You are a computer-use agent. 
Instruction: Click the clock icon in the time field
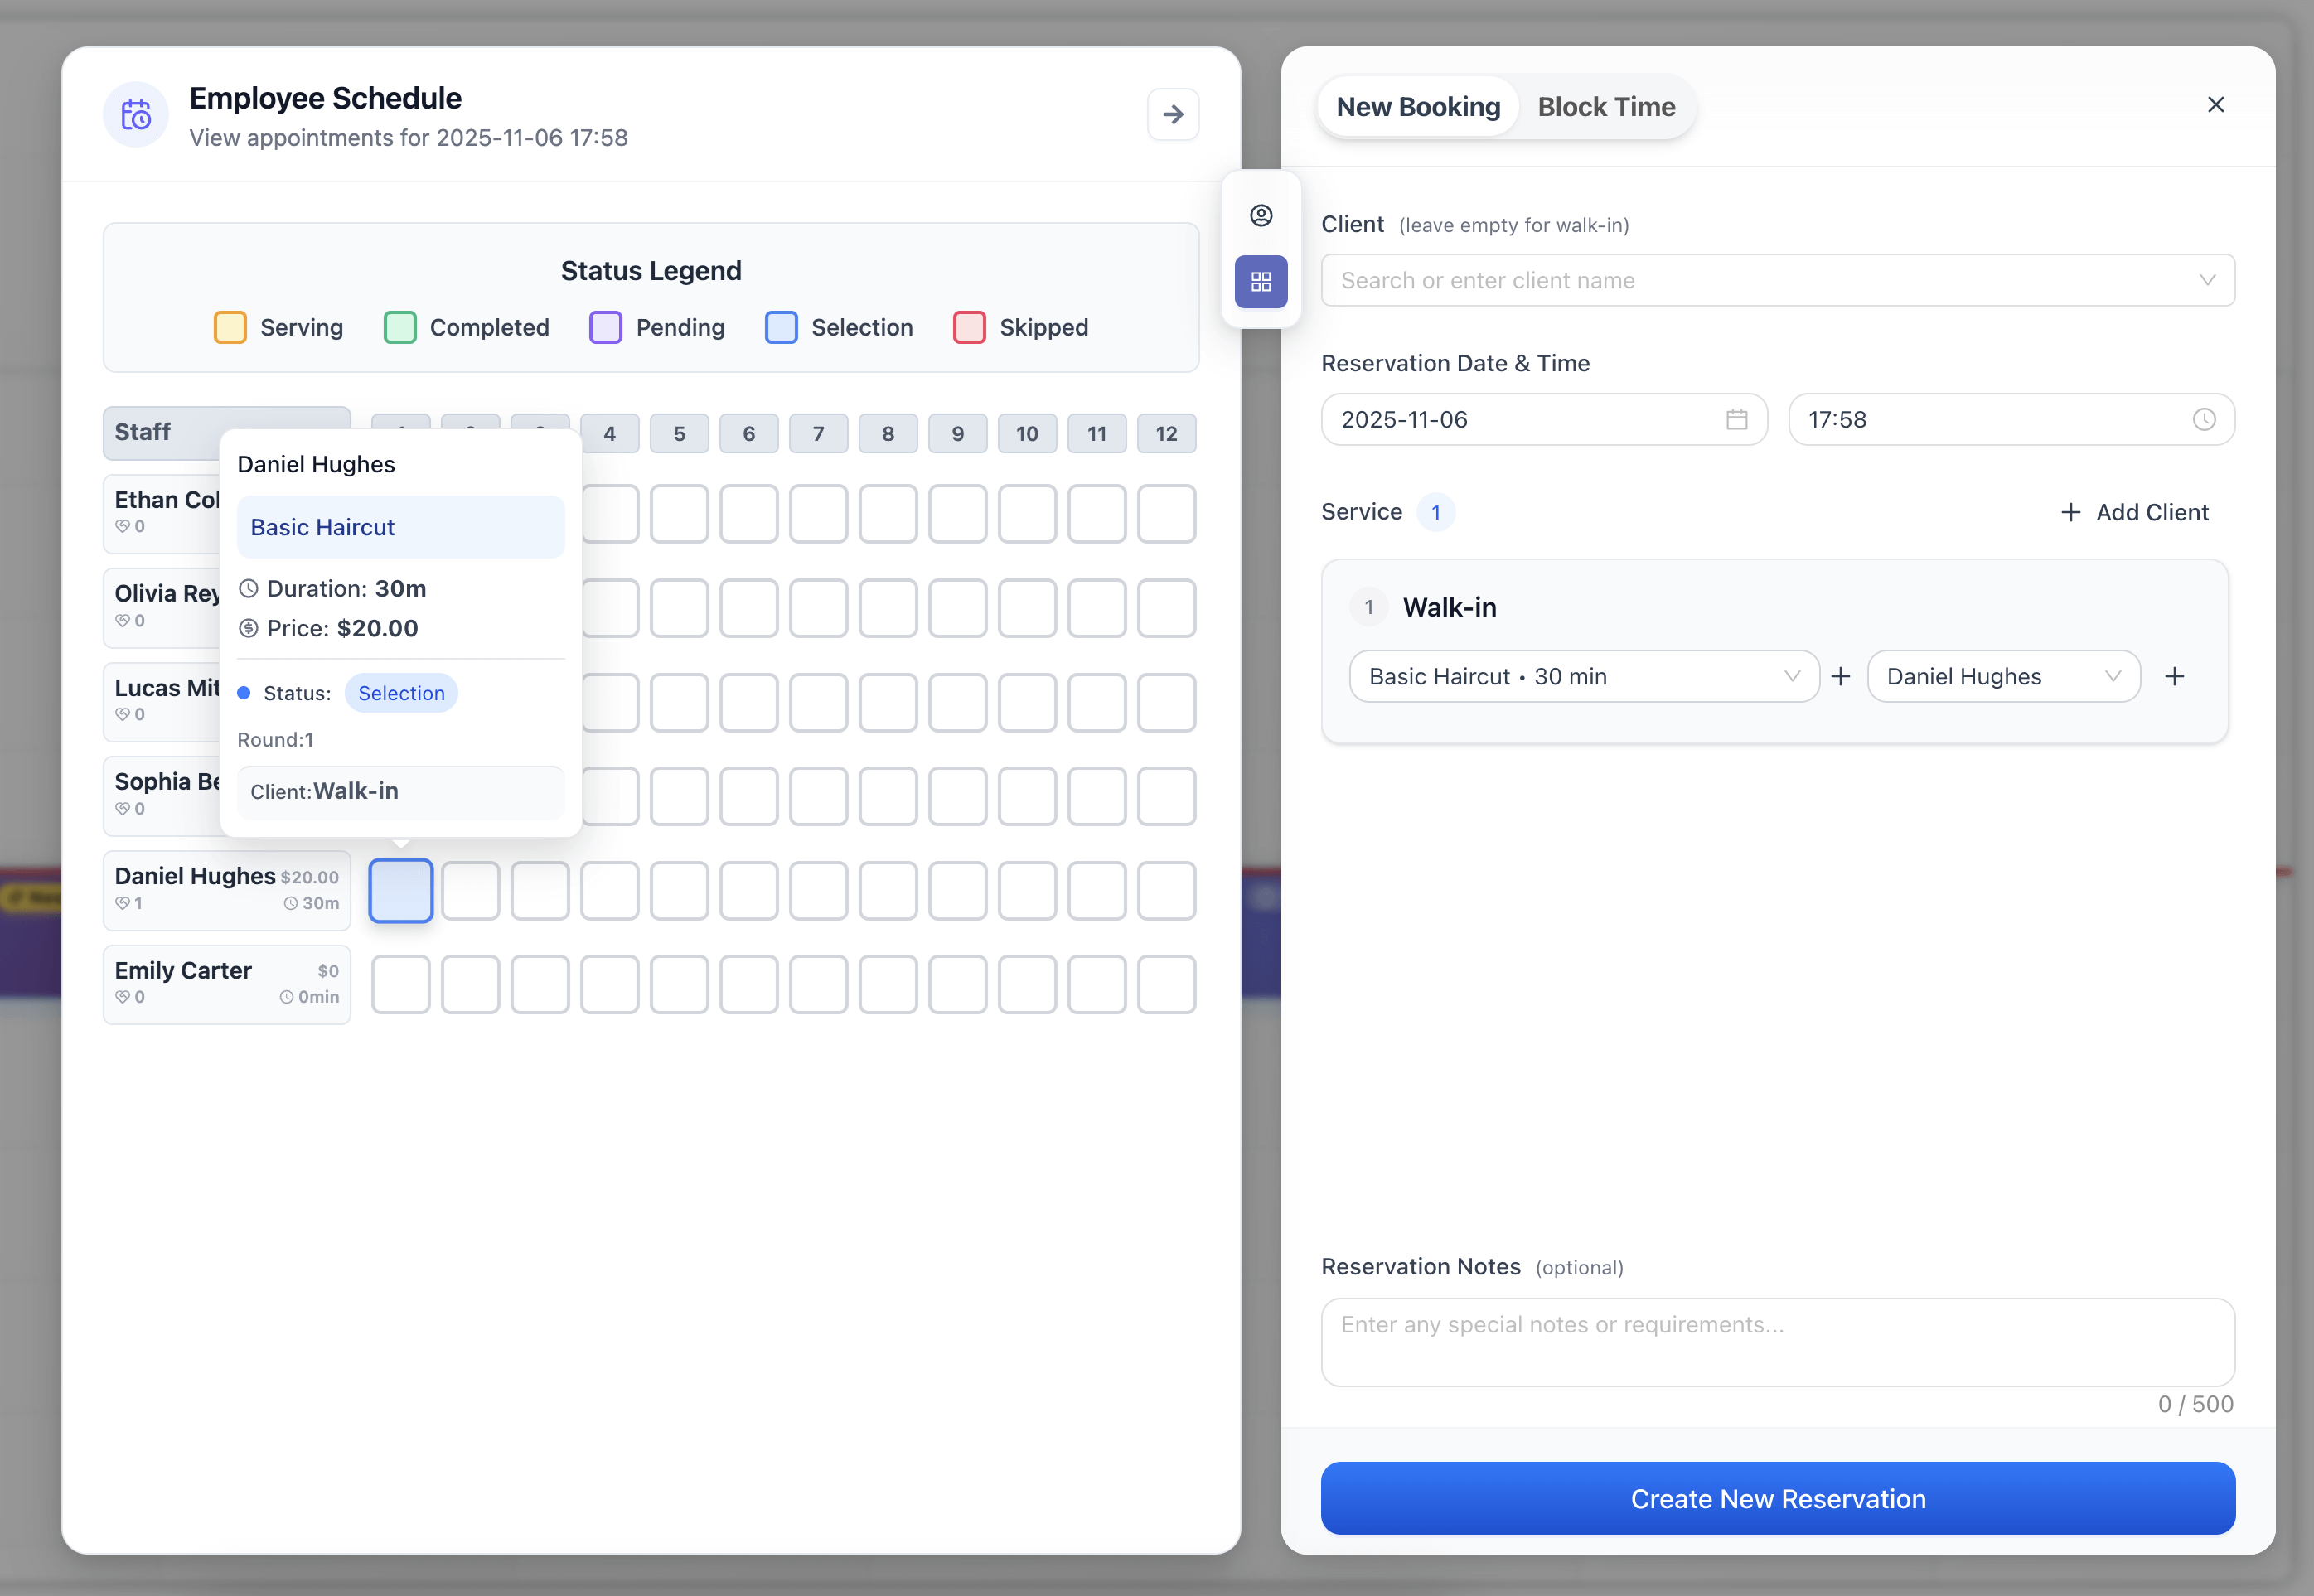tap(2205, 419)
